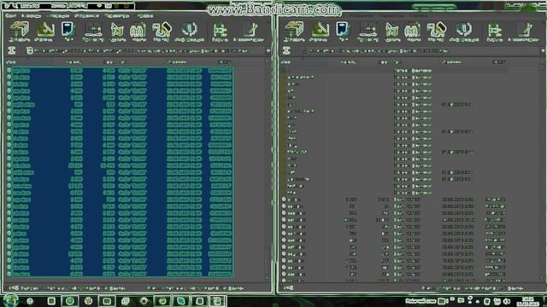Sort by CRC32 column in left window

pyautogui.click(x=224, y=62)
